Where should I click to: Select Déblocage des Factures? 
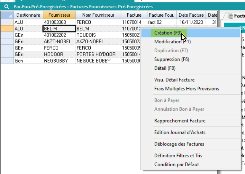pyautogui.click(x=179, y=144)
